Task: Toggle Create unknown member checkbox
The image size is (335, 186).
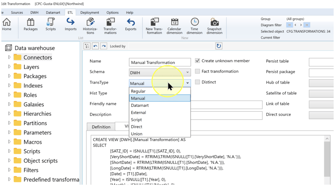Action: click(x=197, y=61)
